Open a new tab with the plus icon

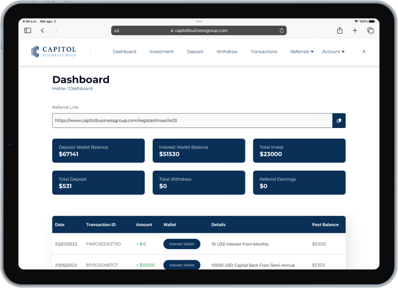pyautogui.click(x=355, y=30)
